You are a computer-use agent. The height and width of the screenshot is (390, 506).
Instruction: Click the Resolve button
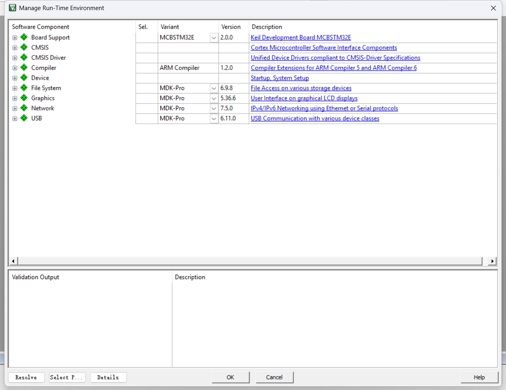click(26, 377)
